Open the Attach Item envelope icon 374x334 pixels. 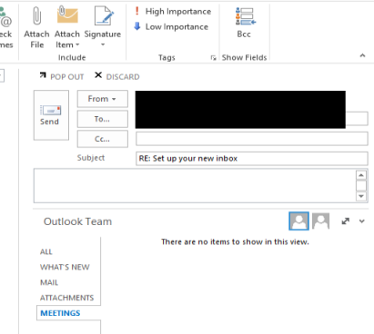click(67, 15)
